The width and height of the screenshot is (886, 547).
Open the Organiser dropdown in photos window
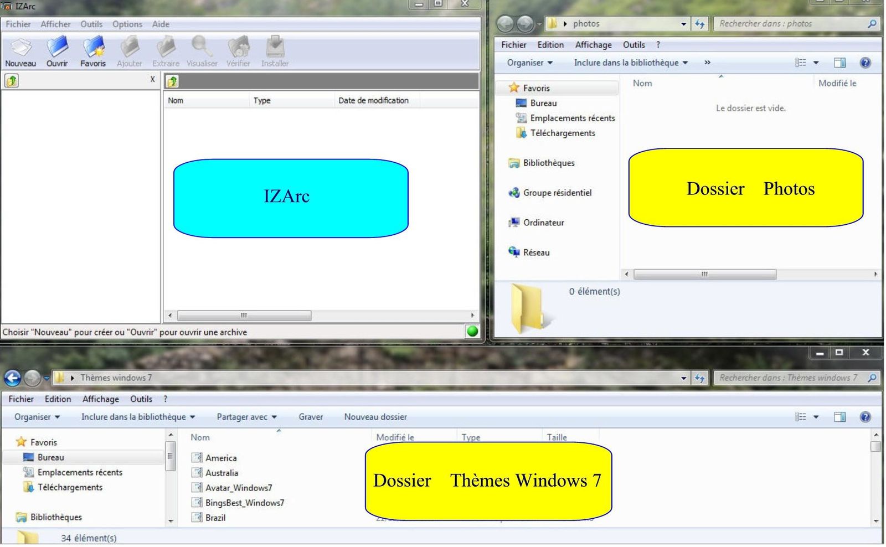click(530, 63)
